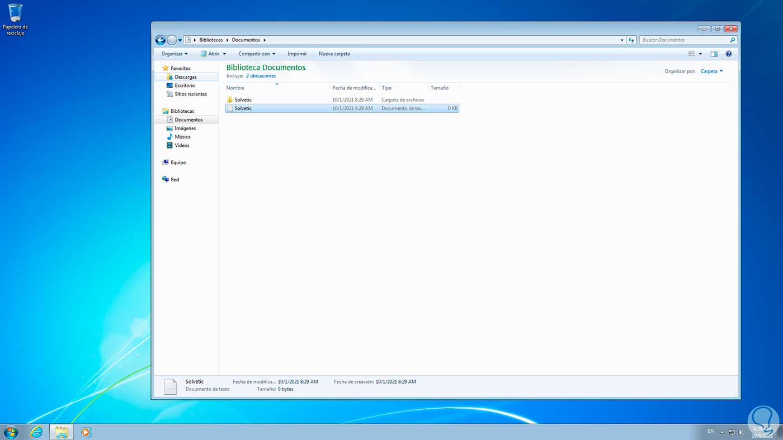
Task: Select the Solvetic text document row
Action: pyautogui.click(x=342, y=108)
